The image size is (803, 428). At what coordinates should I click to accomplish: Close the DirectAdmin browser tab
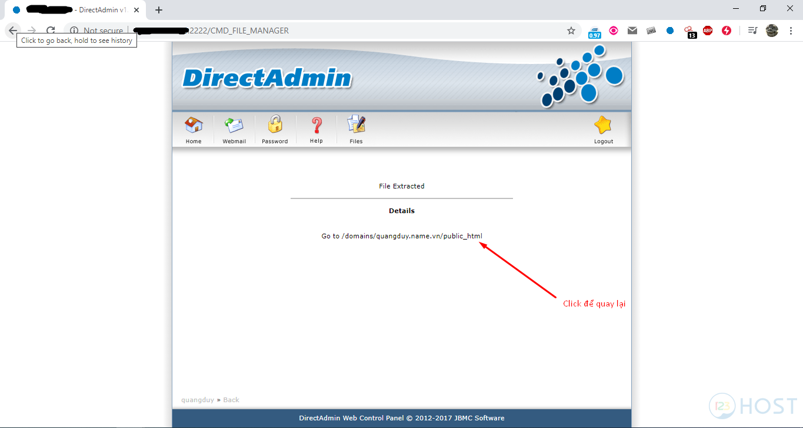click(x=137, y=10)
